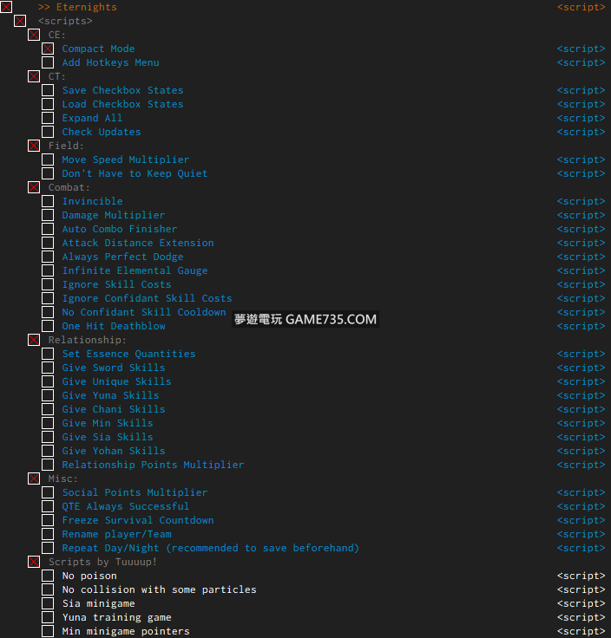This screenshot has width=611, height=638.
Task: Enable Add Hotkeys Menu checkbox
Action: (x=48, y=62)
